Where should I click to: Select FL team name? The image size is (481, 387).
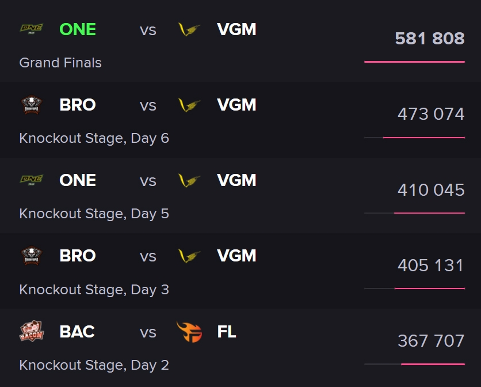coord(226,332)
